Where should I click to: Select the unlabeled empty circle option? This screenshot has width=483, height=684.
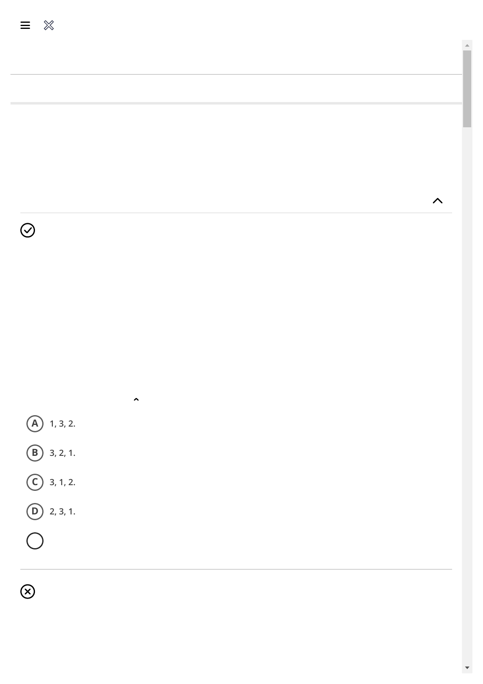(x=35, y=541)
